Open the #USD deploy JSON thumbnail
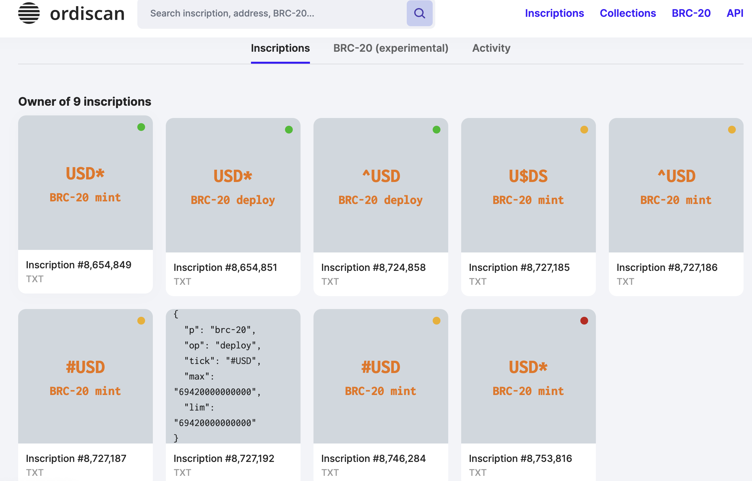 pyautogui.click(x=233, y=376)
